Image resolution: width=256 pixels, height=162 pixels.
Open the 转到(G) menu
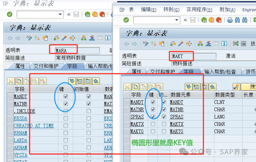point(171,10)
